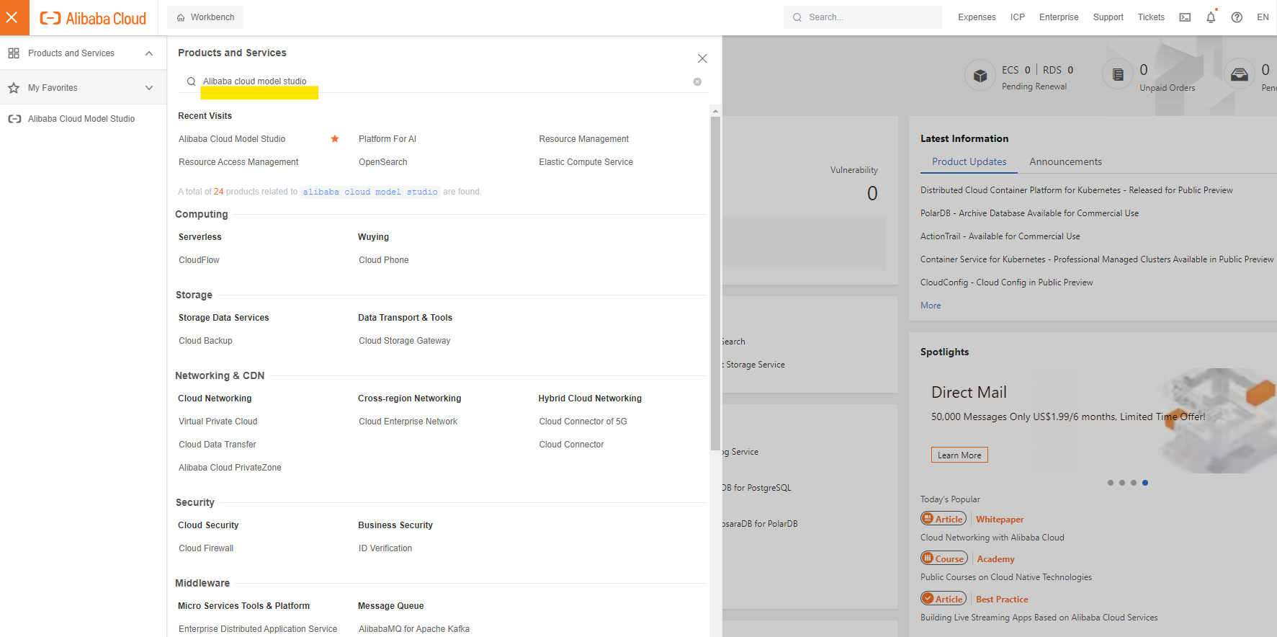Close the navigation menu with the orange X
This screenshot has width=1277, height=637.
point(12,17)
